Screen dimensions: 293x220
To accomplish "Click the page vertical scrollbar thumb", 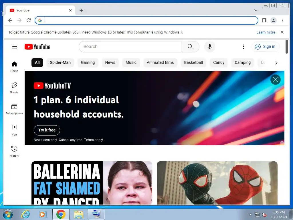I will tap(287, 47).
